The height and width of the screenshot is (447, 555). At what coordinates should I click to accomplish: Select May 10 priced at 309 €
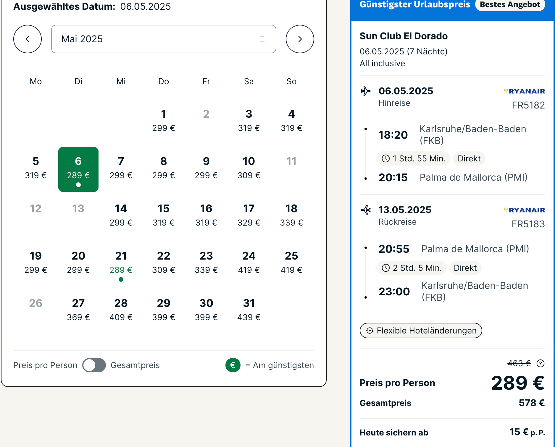click(x=249, y=168)
